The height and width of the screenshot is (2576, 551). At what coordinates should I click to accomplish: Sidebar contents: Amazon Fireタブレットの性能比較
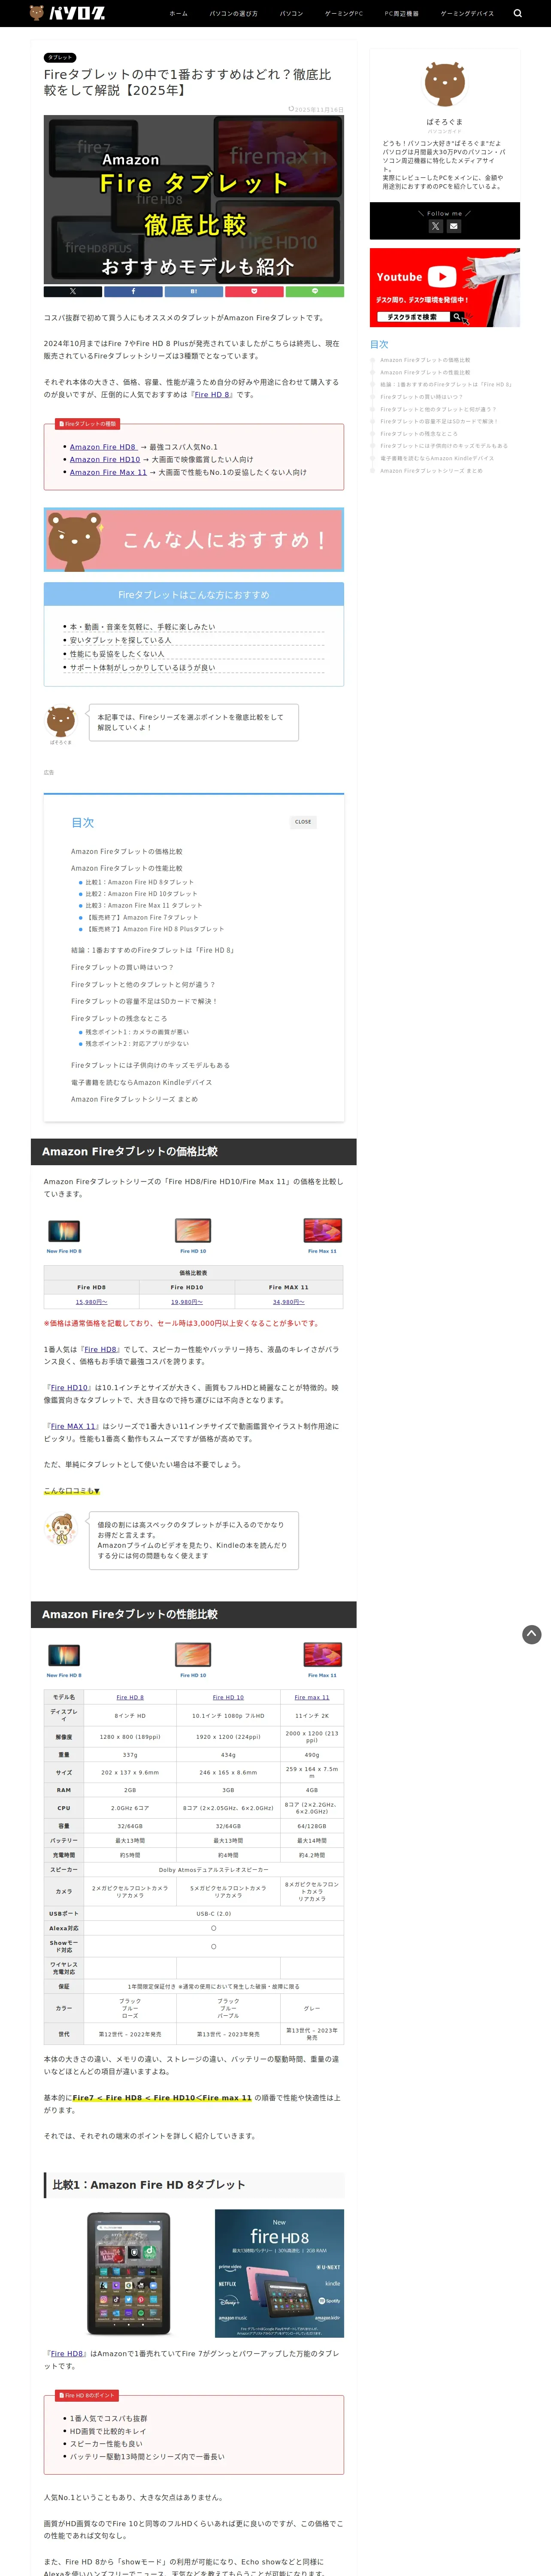[425, 372]
